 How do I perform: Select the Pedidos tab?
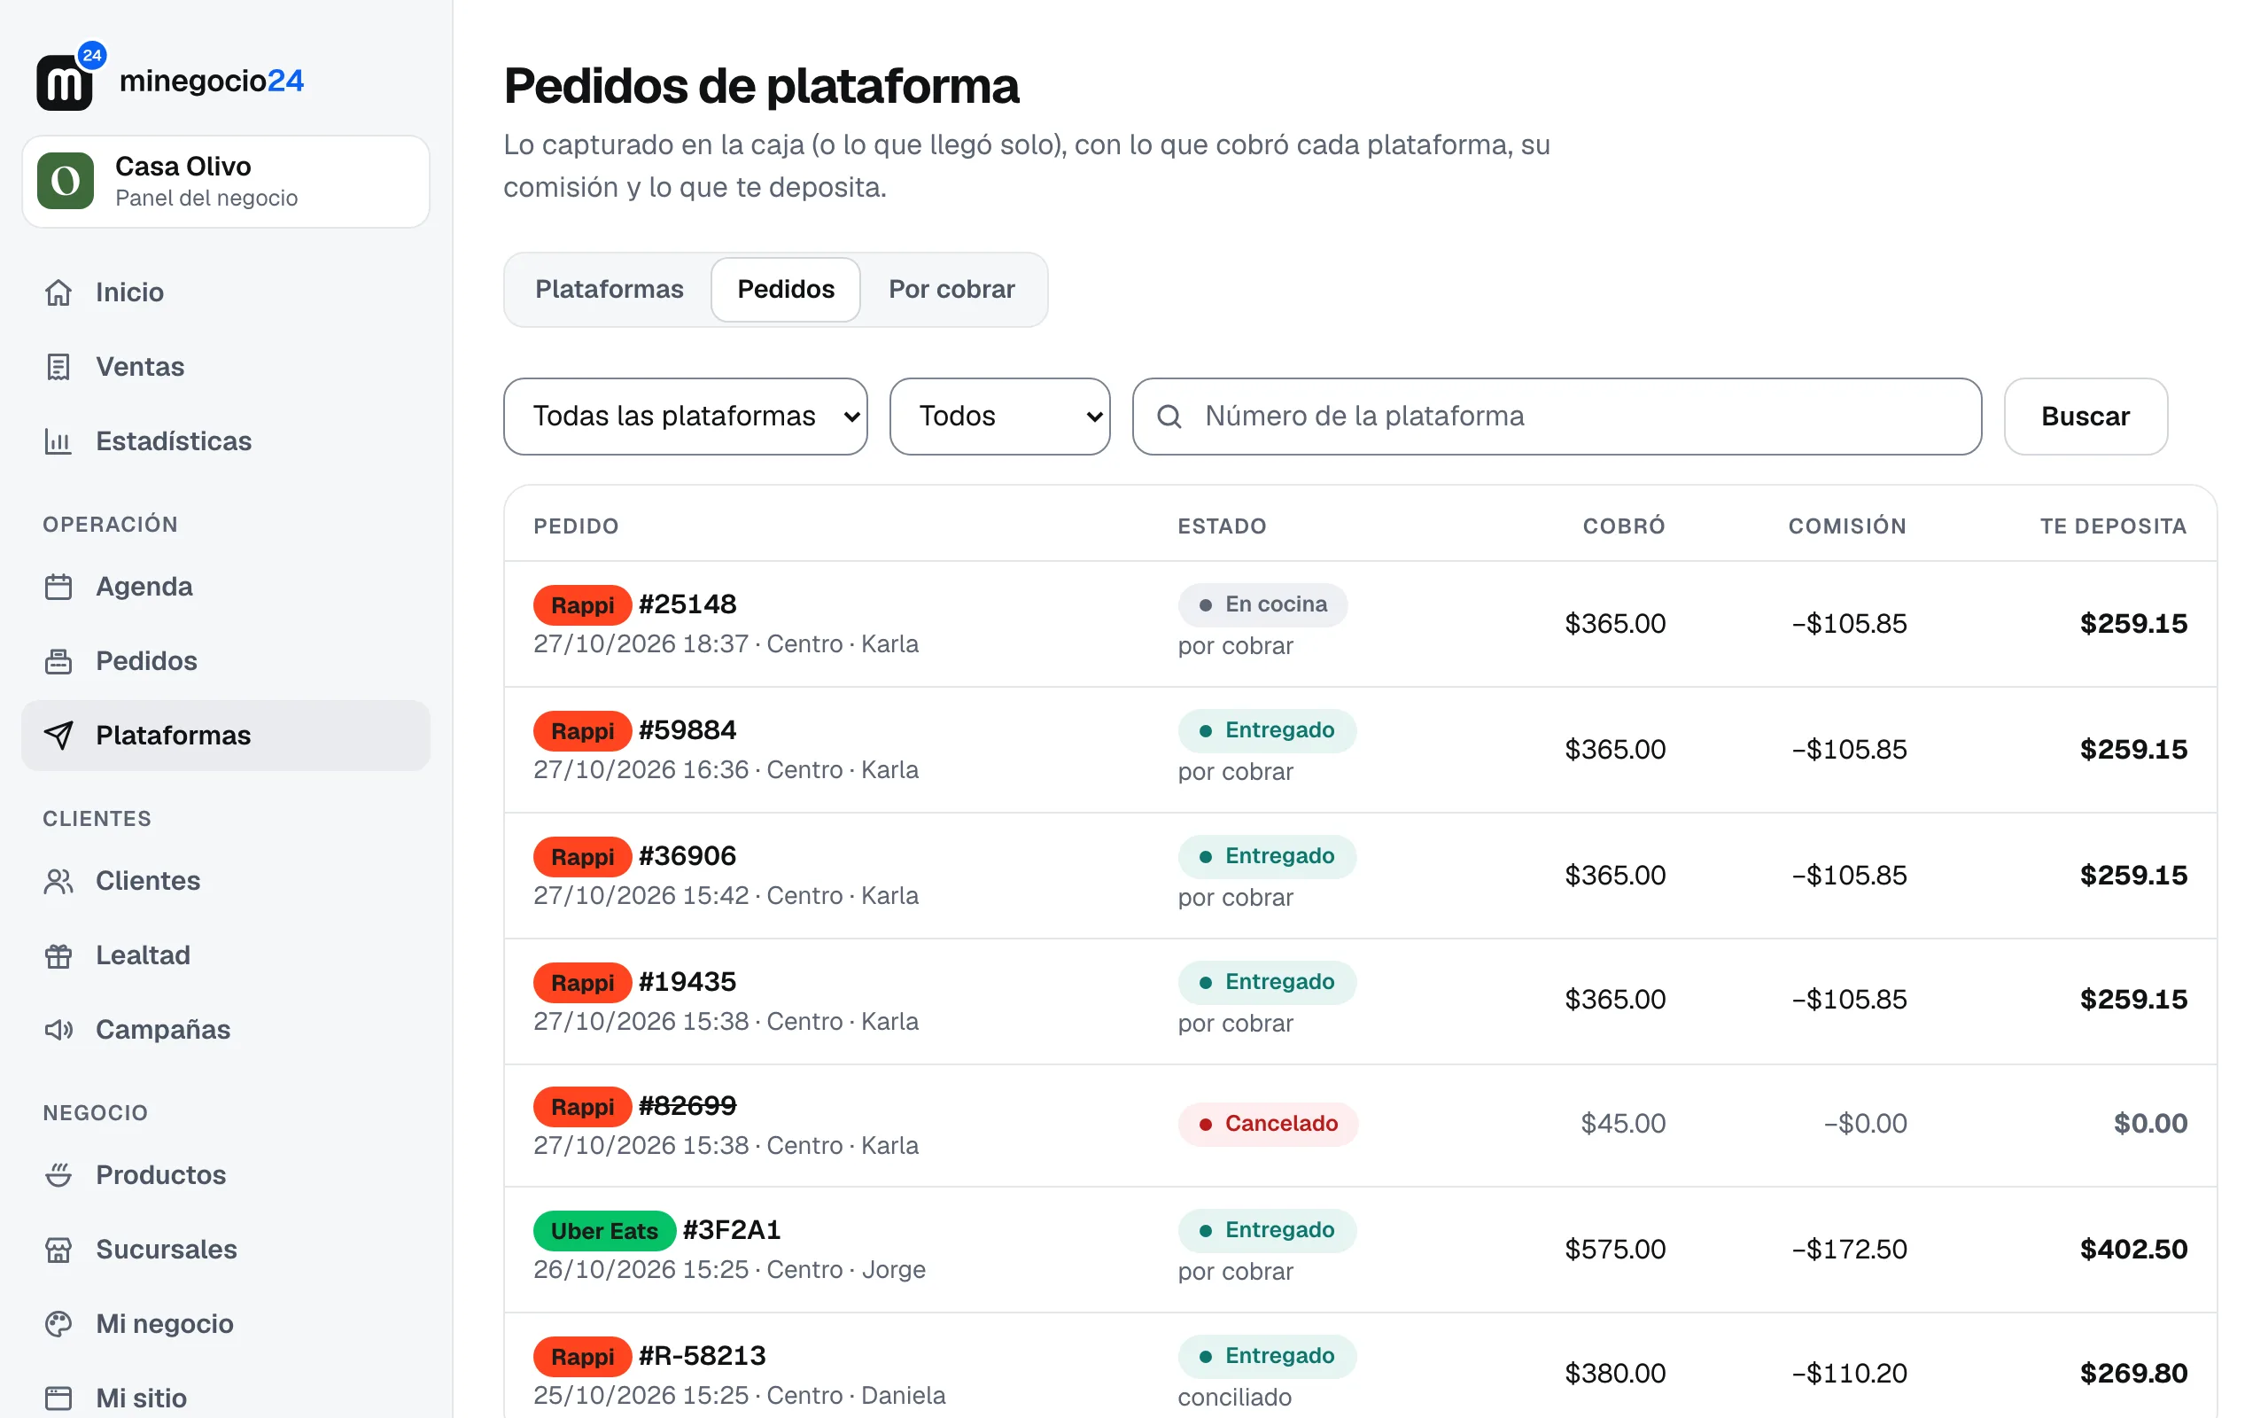coord(785,290)
